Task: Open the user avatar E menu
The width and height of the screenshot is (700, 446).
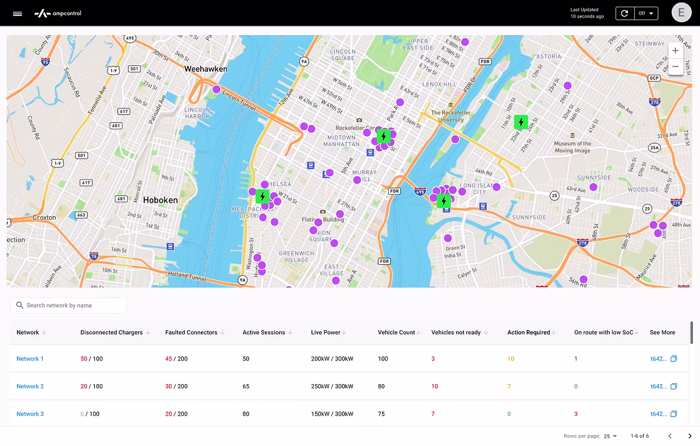Action: point(681,13)
